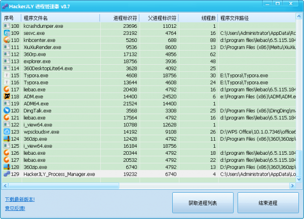Click the E:\Typora\Typora.exe path in row 115

(244, 75)
